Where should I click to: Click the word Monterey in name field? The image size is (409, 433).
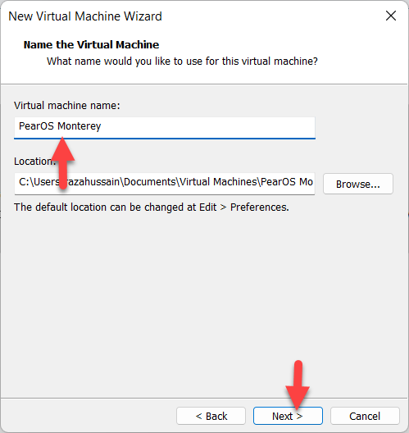coord(79,126)
